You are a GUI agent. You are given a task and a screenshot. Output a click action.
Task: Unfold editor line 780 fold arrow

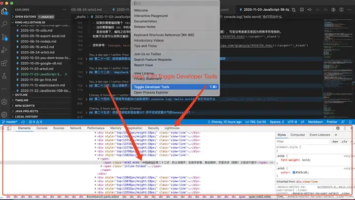[x=86, y=99]
